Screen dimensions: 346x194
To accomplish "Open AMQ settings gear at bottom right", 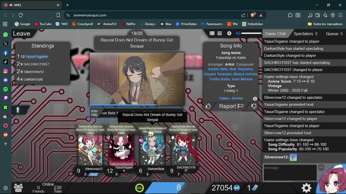I will [306, 188].
